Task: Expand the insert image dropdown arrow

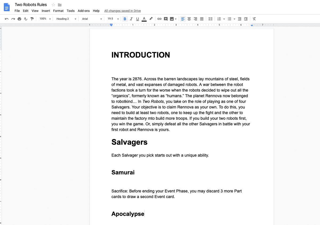Action: point(176,19)
